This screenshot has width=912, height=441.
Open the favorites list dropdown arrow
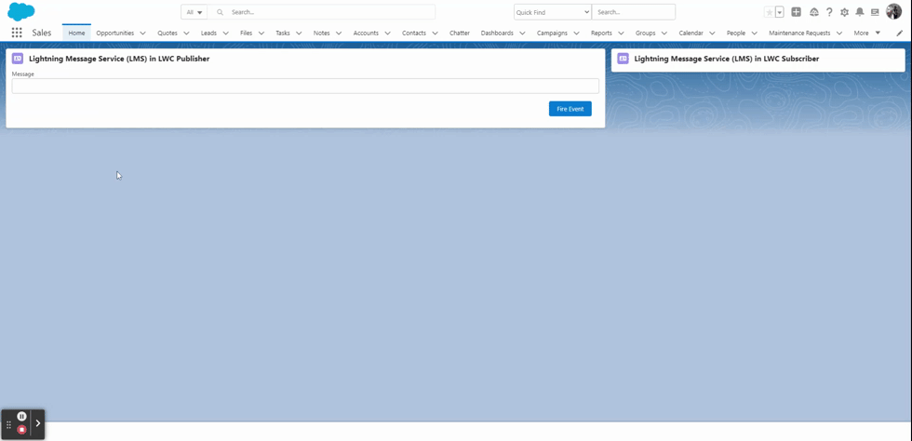(780, 12)
